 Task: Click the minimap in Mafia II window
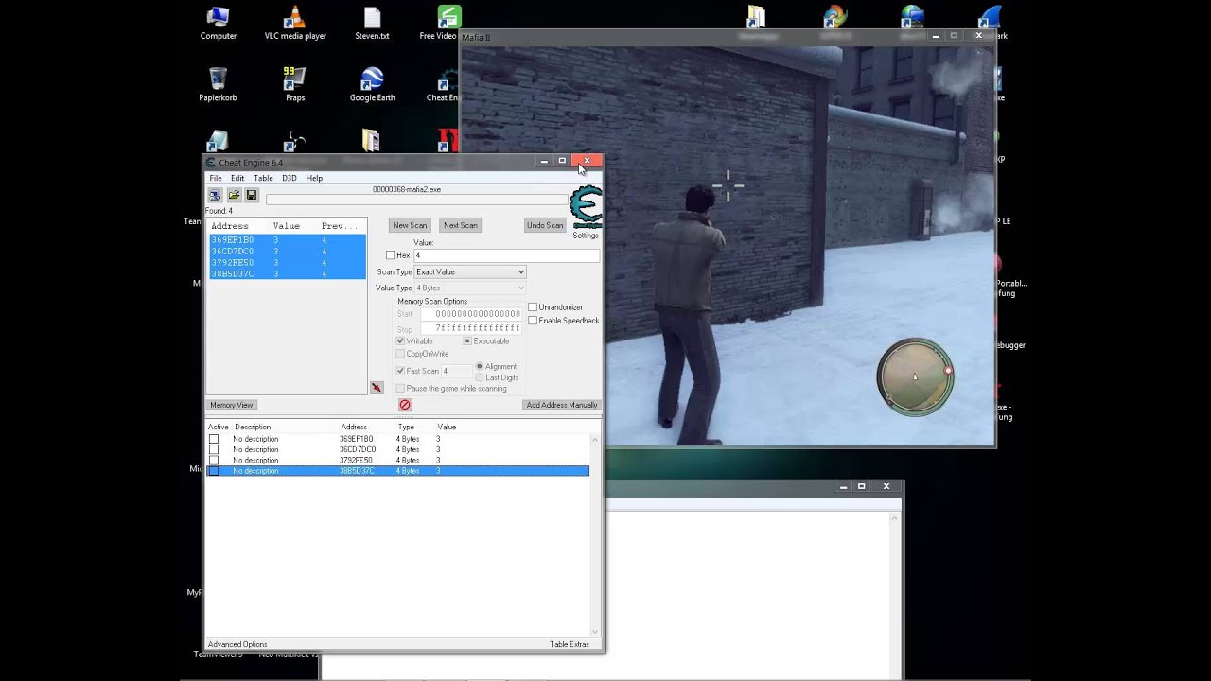click(x=915, y=376)
